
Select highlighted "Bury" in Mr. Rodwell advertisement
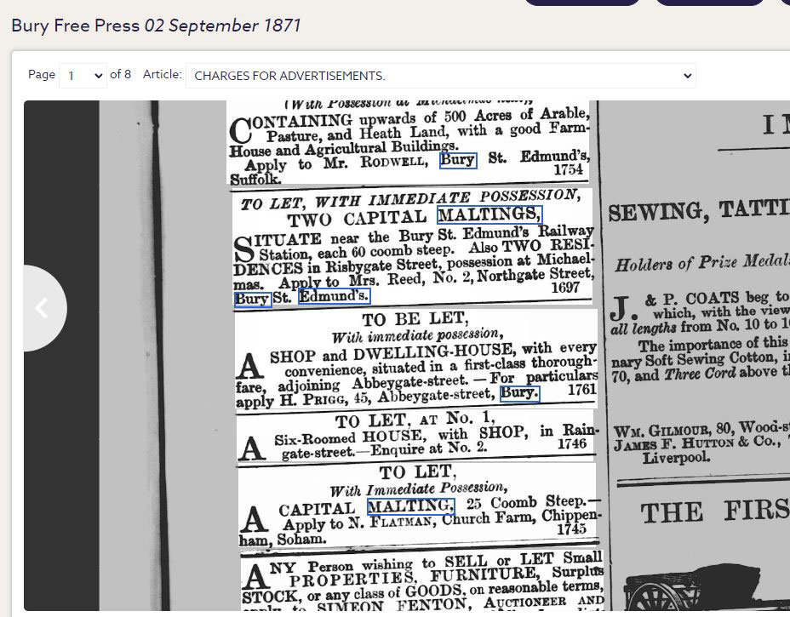(x=457, y=160)
